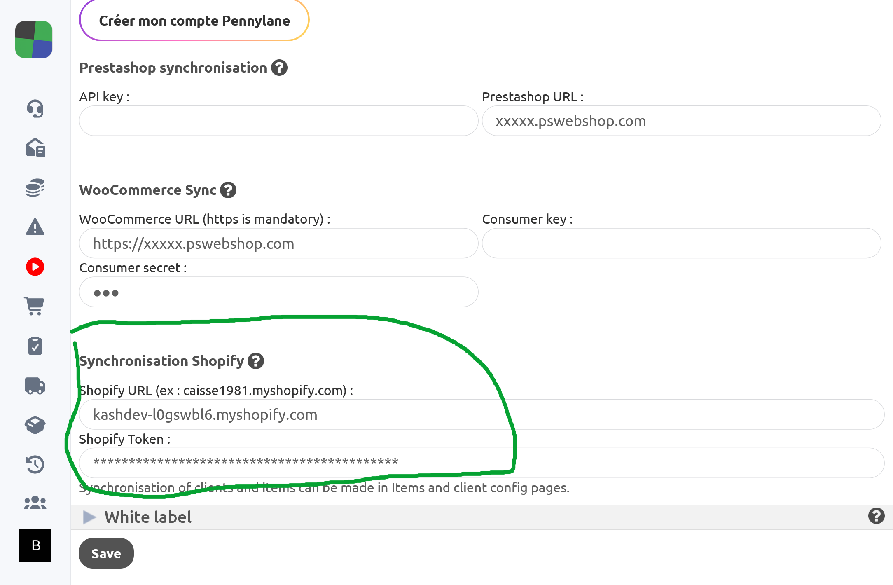Show help for WooCommerce Sync

pyautogui.click(x=228, y=190)
